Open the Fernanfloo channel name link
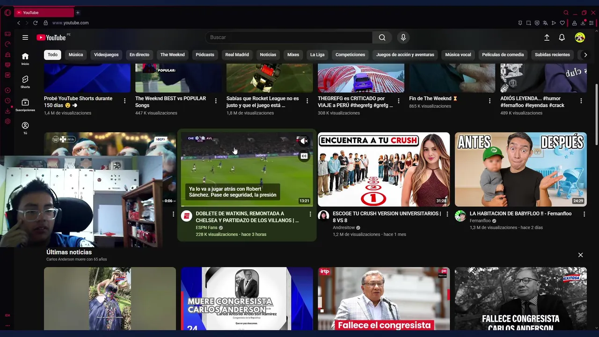This screenshot has height=337, width=599. tap(480, 220)
